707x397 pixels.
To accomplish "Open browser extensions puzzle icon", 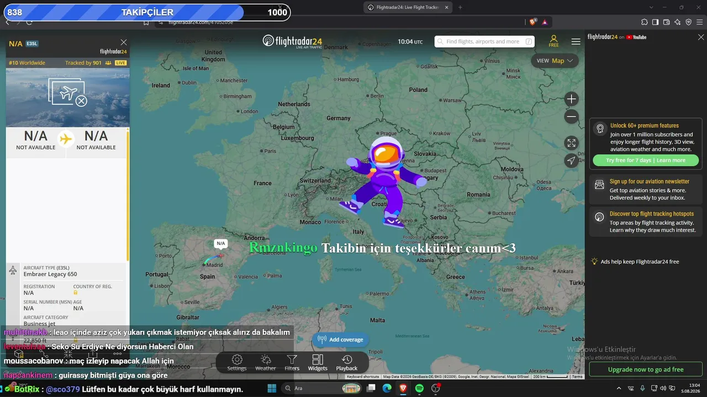I will (645, 22).
